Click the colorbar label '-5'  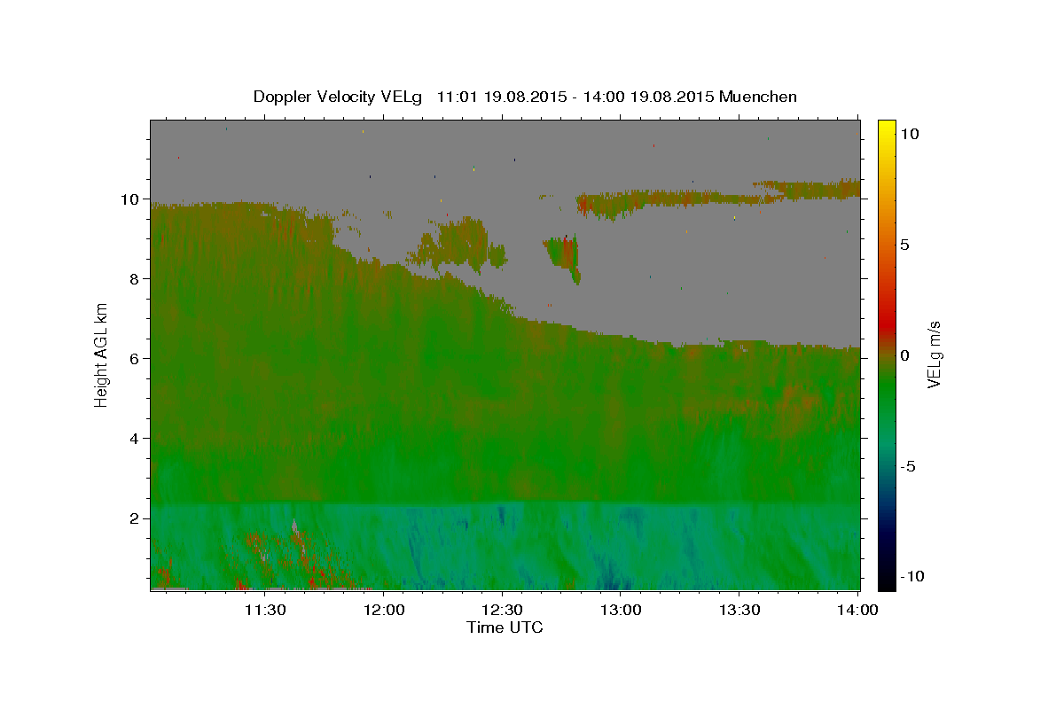(908, 466)
